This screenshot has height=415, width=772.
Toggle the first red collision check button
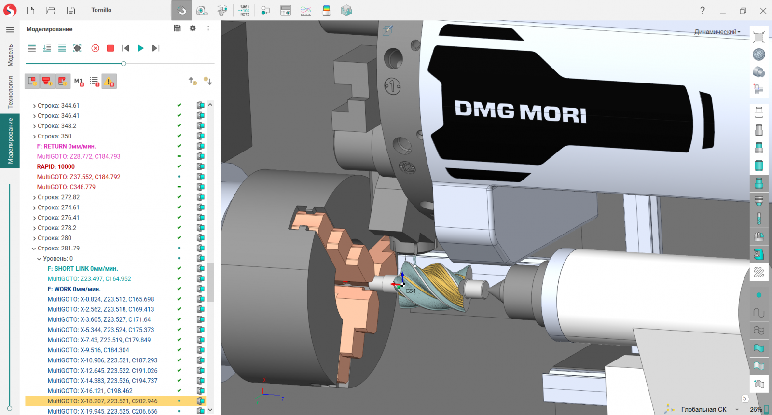click(x=32, y=82)
